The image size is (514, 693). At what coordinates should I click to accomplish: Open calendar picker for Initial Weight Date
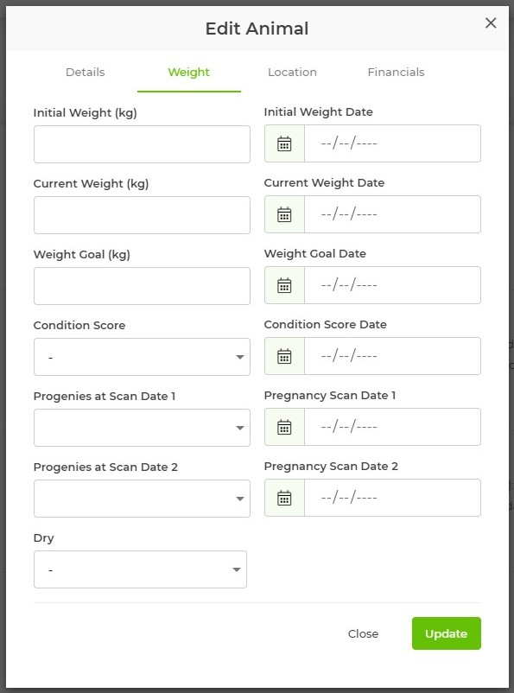(x=284, y=143)
